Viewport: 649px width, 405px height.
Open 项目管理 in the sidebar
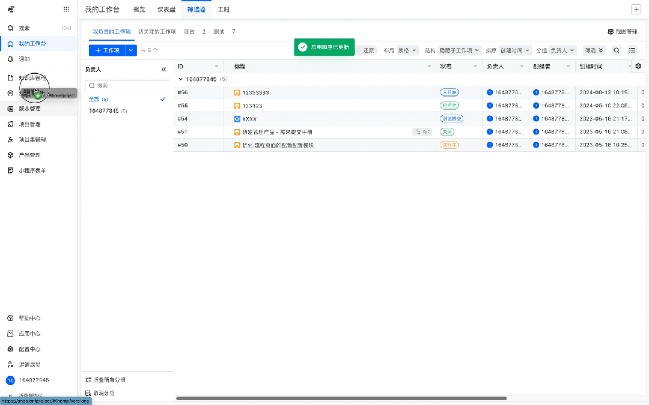[x=38, y=124]
